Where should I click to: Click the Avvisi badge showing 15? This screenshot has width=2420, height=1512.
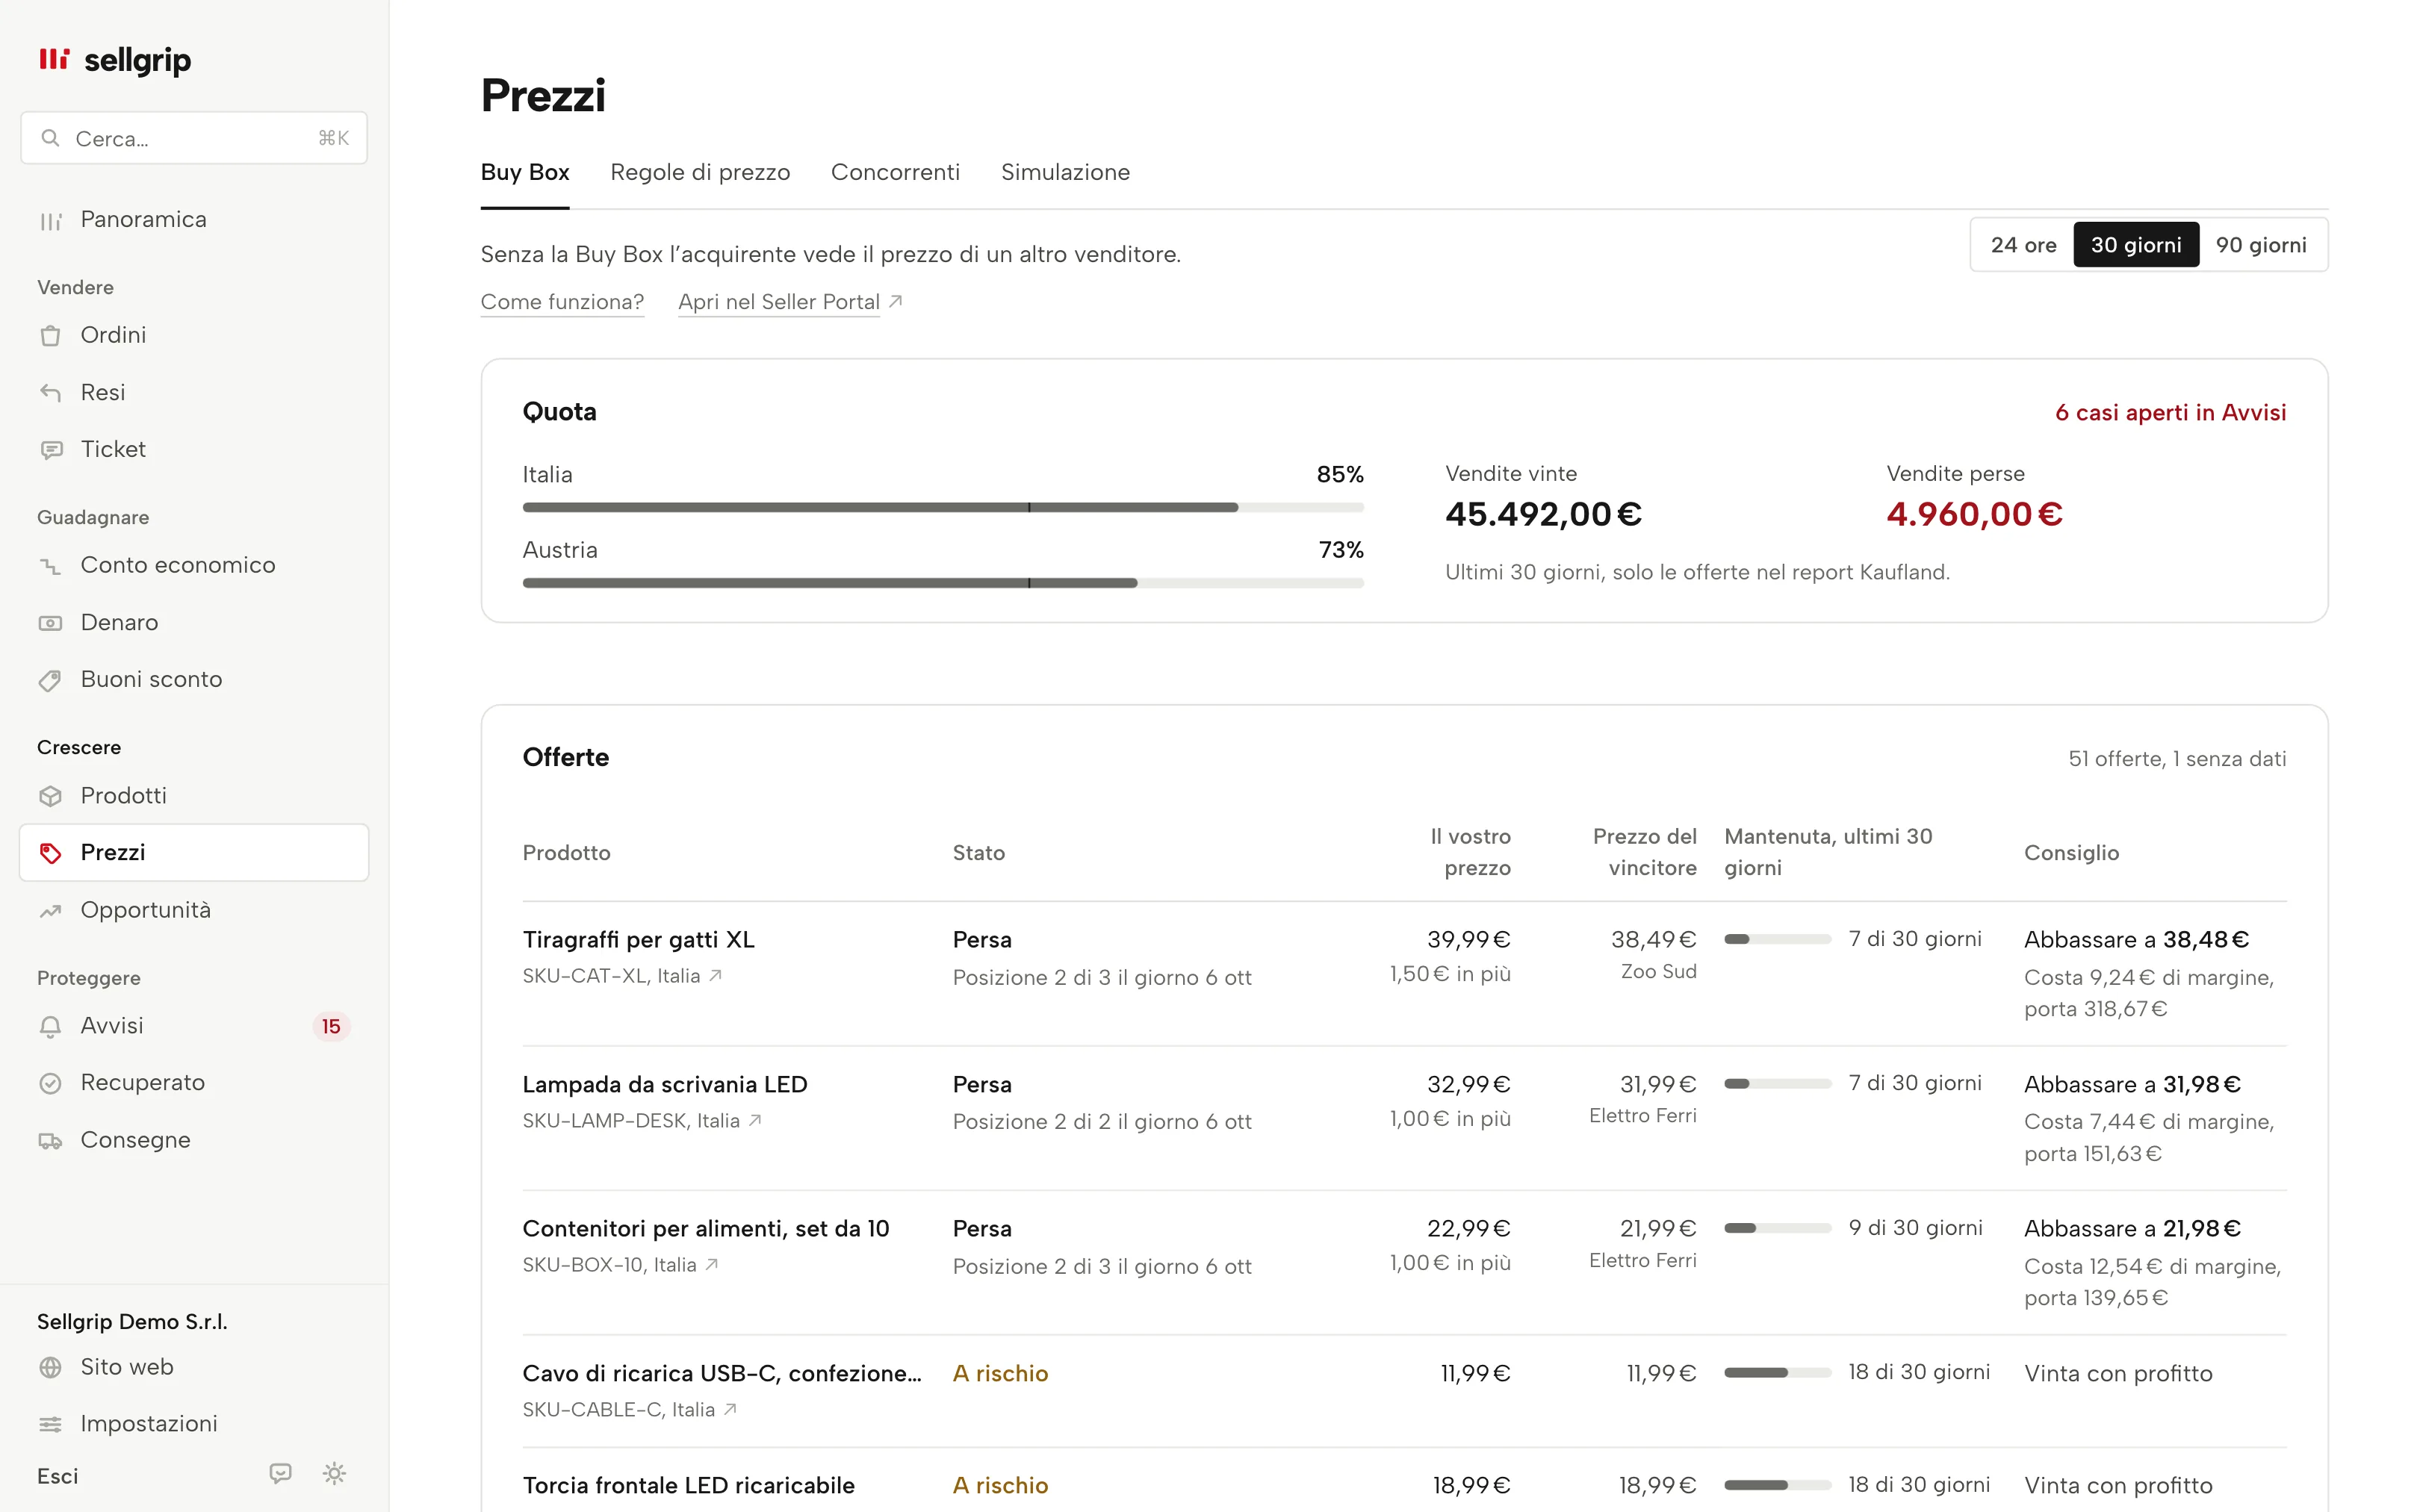331,1027
